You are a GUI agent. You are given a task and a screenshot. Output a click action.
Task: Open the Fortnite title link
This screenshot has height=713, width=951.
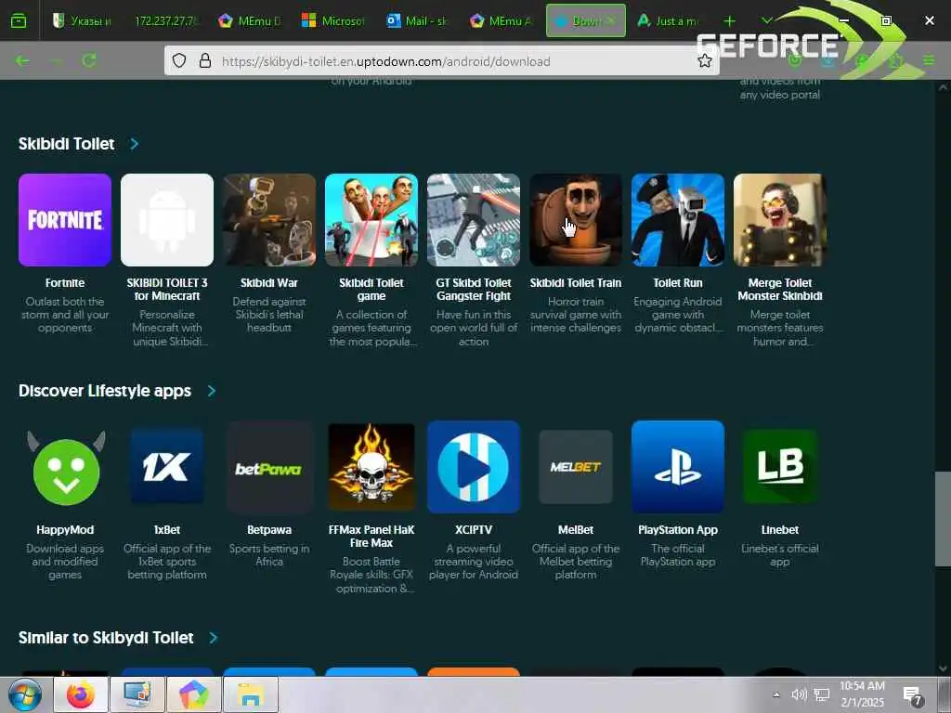65,283
